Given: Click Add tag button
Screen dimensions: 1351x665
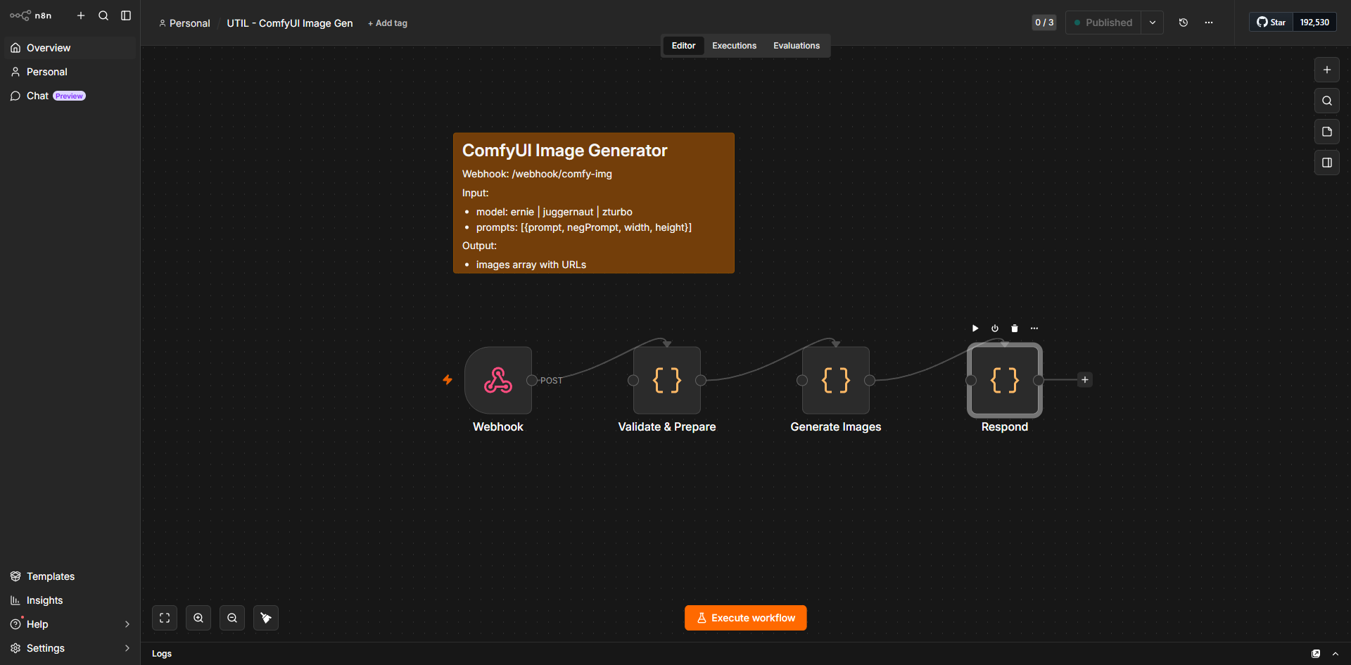Looking at the screenshot, I should tap(388, 23).
